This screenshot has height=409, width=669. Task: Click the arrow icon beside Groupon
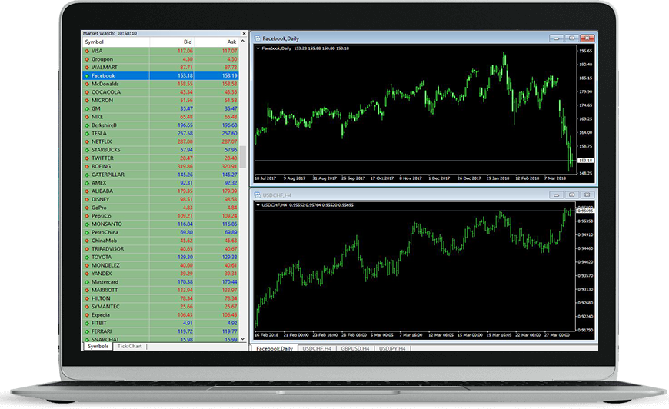pyautogui.click(x=87, y=59)
